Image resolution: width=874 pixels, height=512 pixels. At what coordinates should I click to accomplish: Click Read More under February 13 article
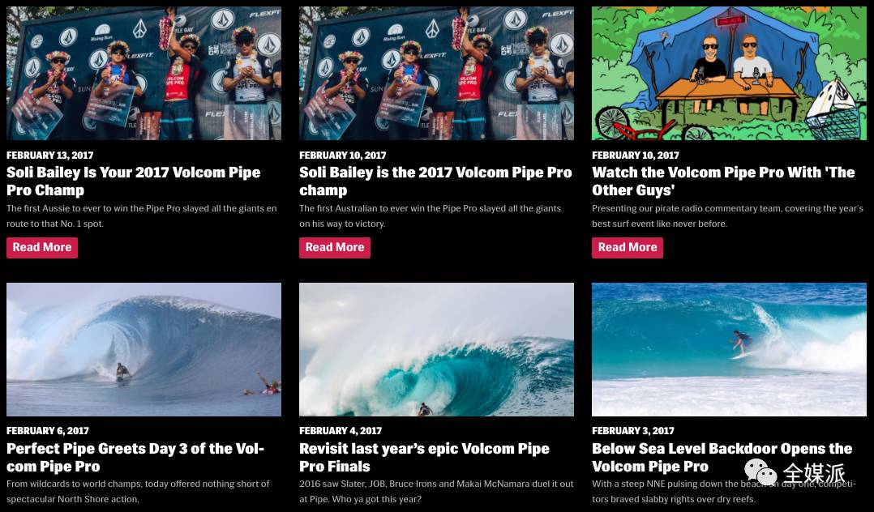pos(42,247)
